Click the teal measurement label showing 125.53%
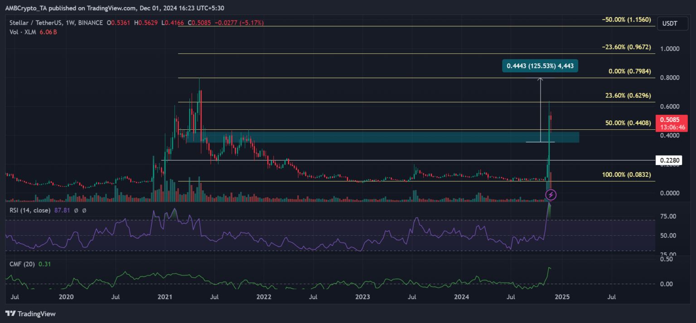Screen dimensions: 696x323 coord(540,66)
